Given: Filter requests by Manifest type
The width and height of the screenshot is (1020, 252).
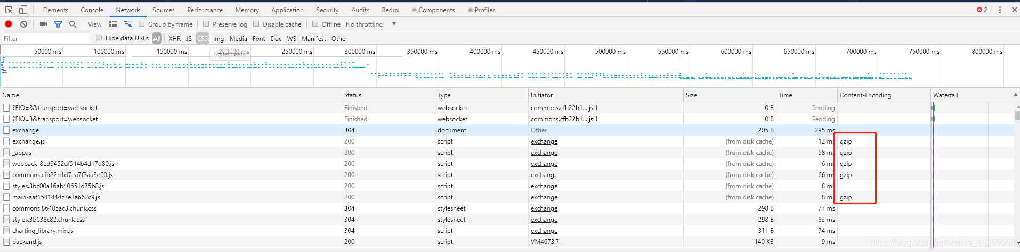Looking at the screenshot, I should click(x=314, y=38).
